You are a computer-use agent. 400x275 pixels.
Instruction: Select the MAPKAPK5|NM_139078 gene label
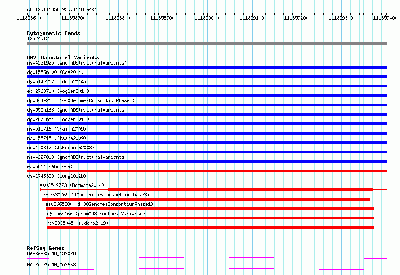[x=51, y=253]
